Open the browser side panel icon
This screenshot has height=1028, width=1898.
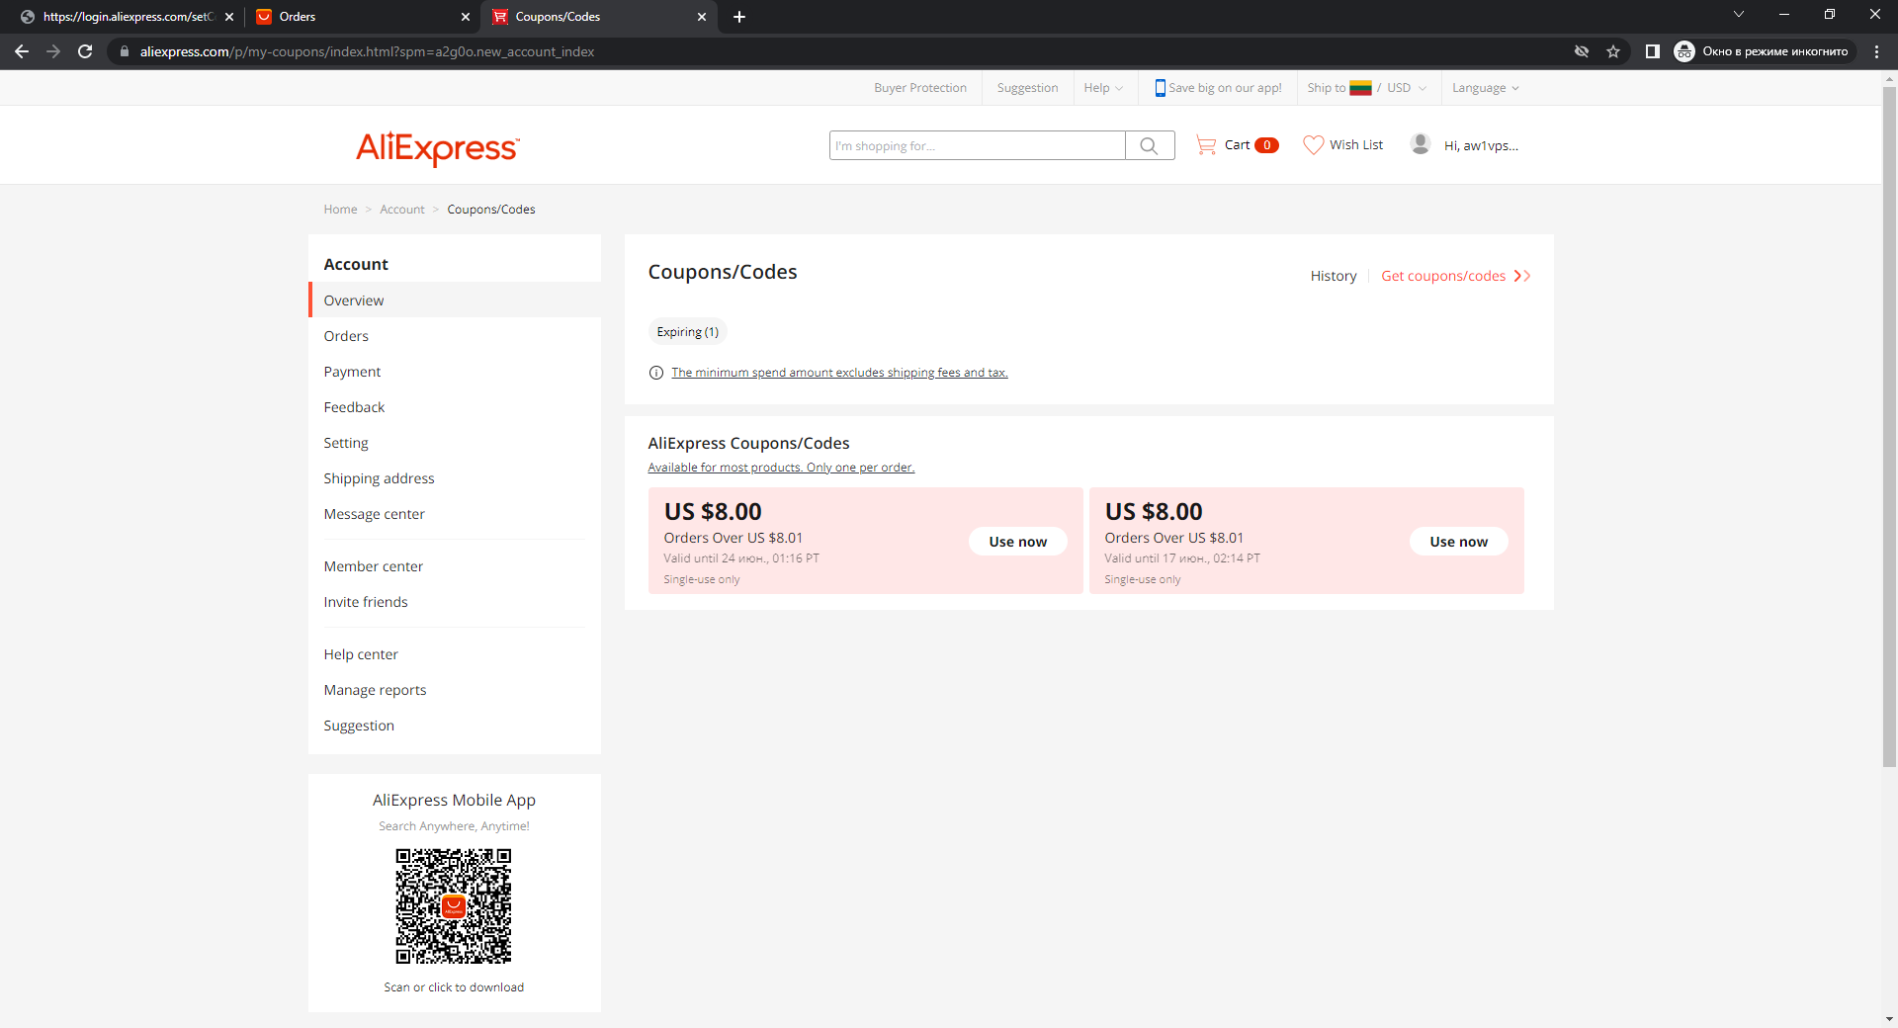point(1652,51)
